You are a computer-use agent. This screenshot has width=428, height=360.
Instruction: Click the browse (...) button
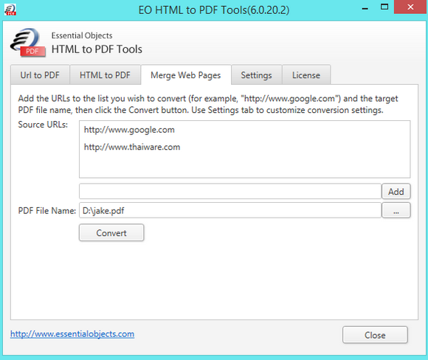(x=396, y=210)
